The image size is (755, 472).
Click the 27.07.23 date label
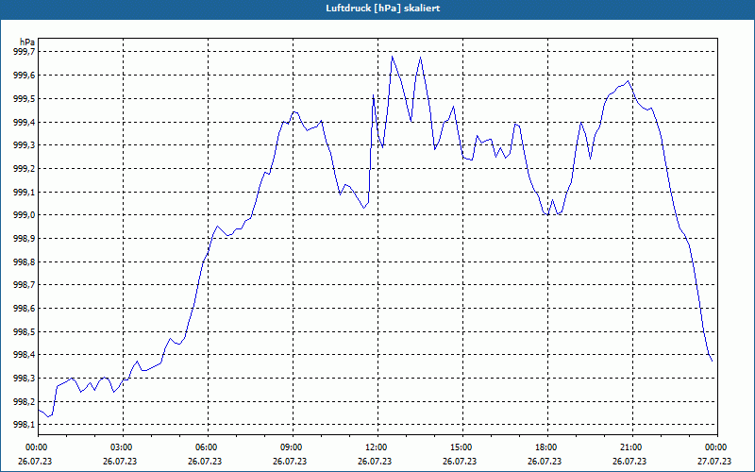714,461
